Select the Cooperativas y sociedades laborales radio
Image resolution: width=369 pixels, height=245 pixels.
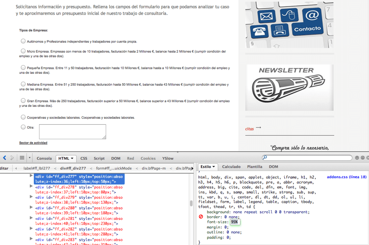click(x=23, y=117)
